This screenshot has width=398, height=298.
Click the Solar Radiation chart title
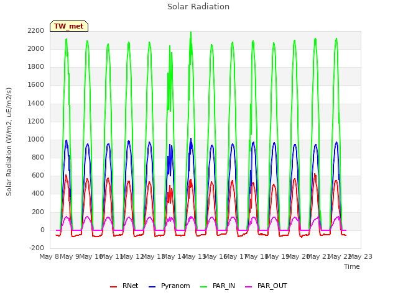click(198, 7)
